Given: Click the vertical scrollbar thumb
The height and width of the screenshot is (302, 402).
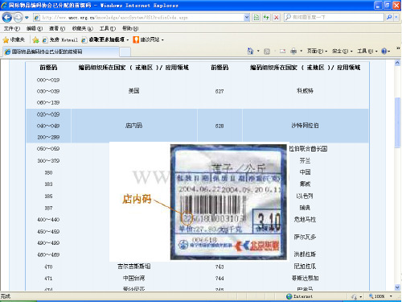Looking at the screenshot, I should [397, 122].
